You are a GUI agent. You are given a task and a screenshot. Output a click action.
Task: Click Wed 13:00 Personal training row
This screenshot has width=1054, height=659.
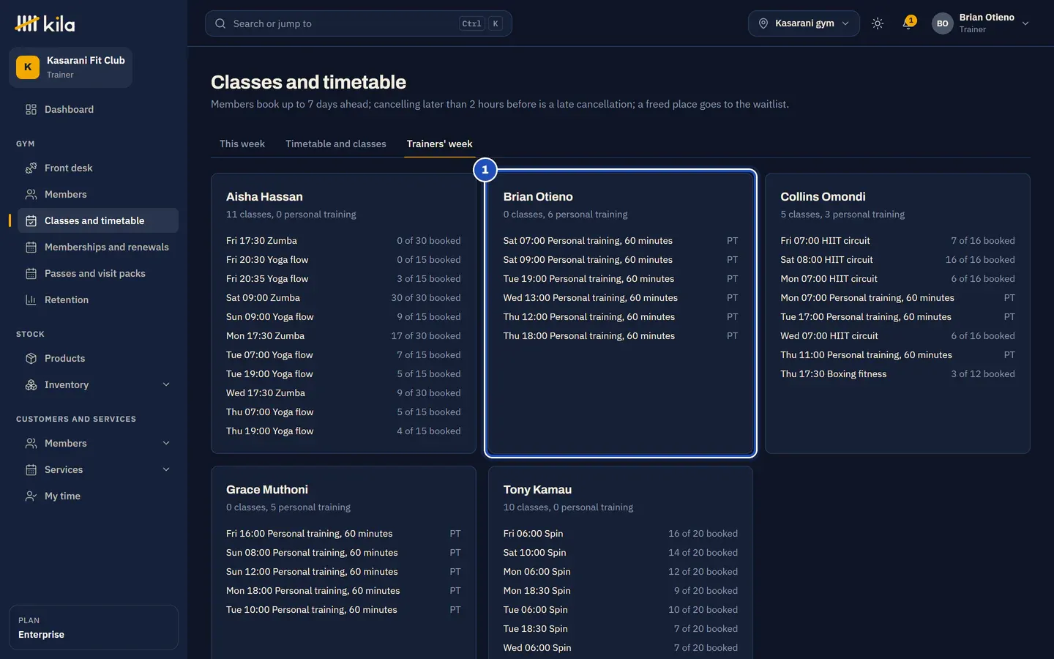(621, 297)
